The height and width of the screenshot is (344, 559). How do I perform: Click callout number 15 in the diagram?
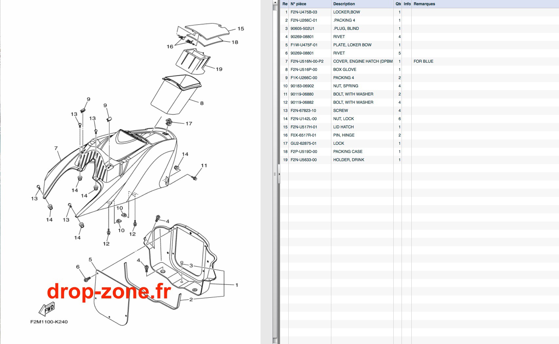pyautogui.click(x=241, y=29)
